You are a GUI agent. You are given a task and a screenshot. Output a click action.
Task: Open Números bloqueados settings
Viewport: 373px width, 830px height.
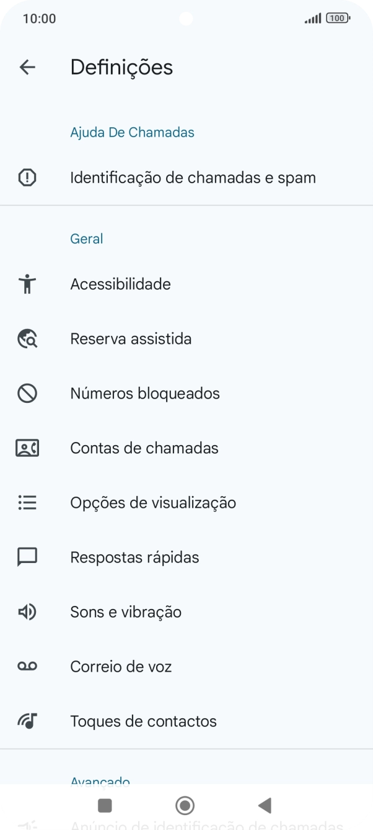145,393
